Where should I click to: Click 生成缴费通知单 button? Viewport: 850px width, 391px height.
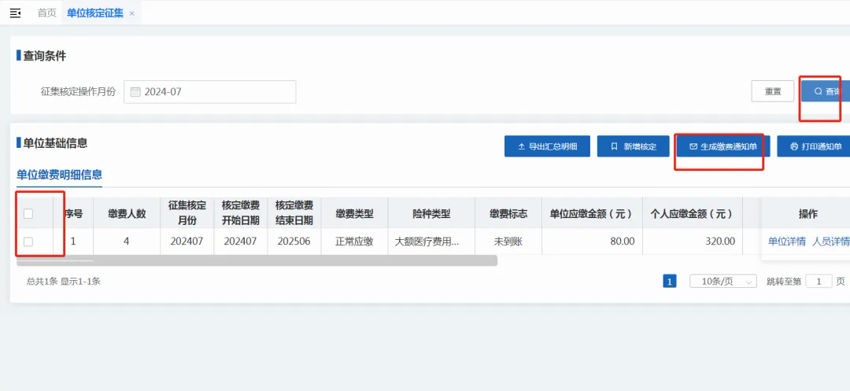click(x=722, y=146)
